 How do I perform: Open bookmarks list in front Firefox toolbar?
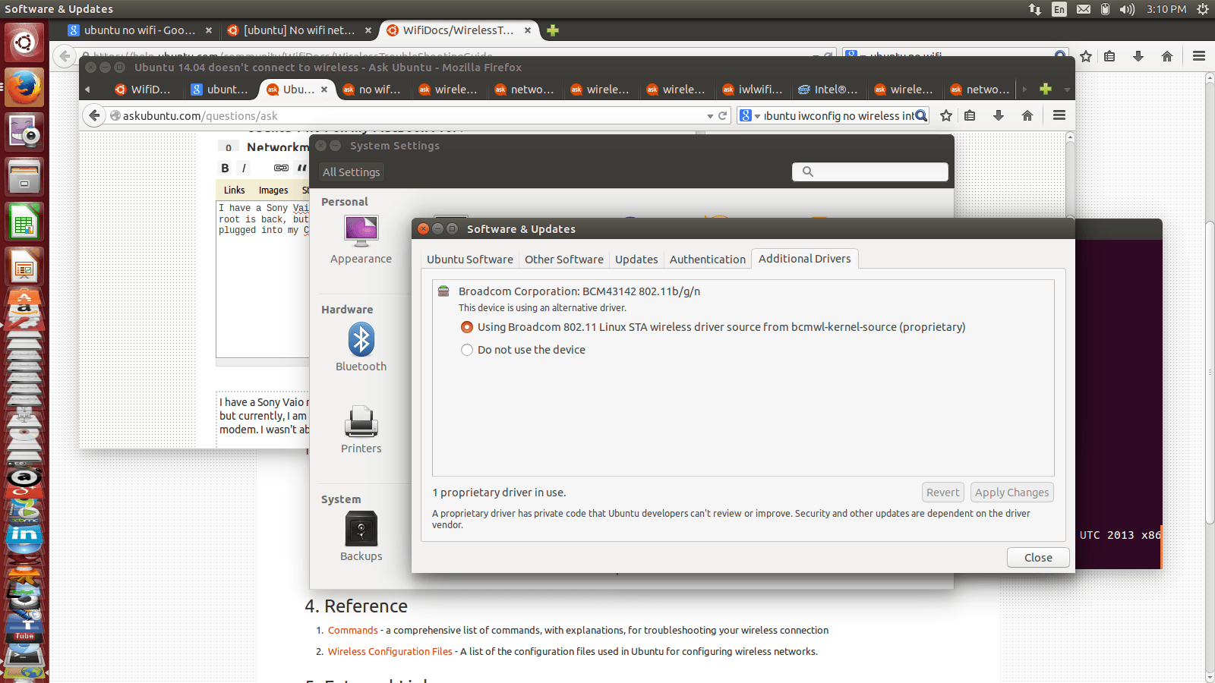click(x=970, y=115)
